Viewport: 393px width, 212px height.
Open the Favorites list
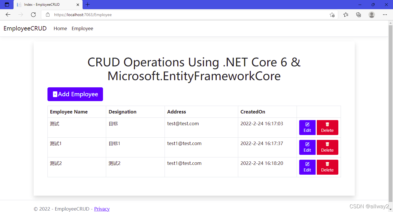[x=346, y=15]
